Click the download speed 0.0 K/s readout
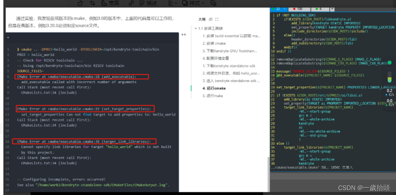 [x=390, y=103]
